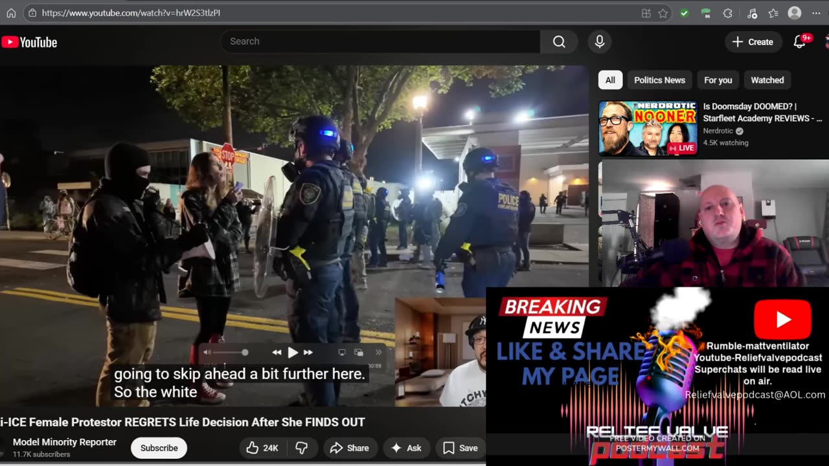The image size is (829, 466).
Task: Click the green checkmark extension icon
Action: click(684, 13)
